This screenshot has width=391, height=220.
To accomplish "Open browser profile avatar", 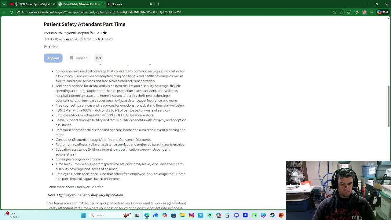I will 364,12.
